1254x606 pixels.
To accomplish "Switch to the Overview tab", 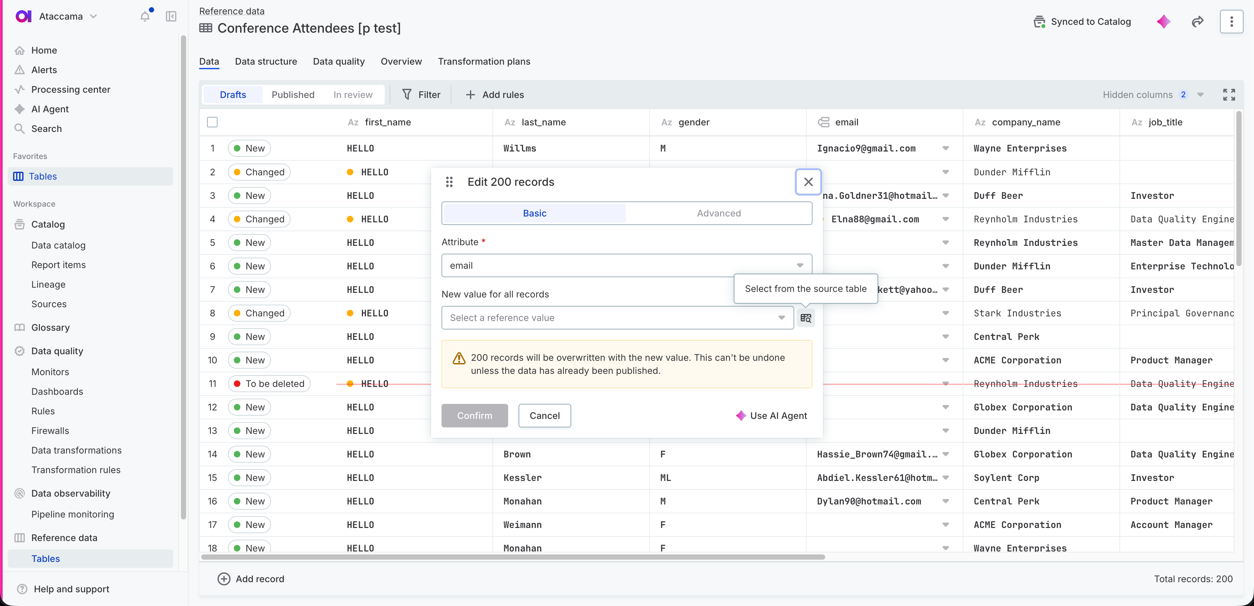I will point(401,61).
